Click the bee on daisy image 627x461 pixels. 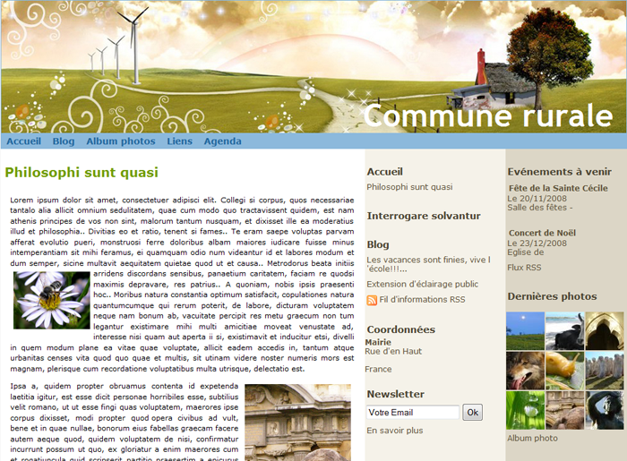pos(52,301)
